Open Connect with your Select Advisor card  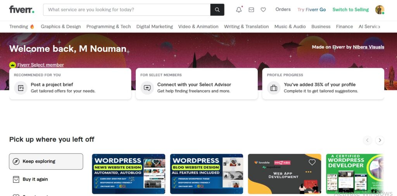click(x=197, y=84)
